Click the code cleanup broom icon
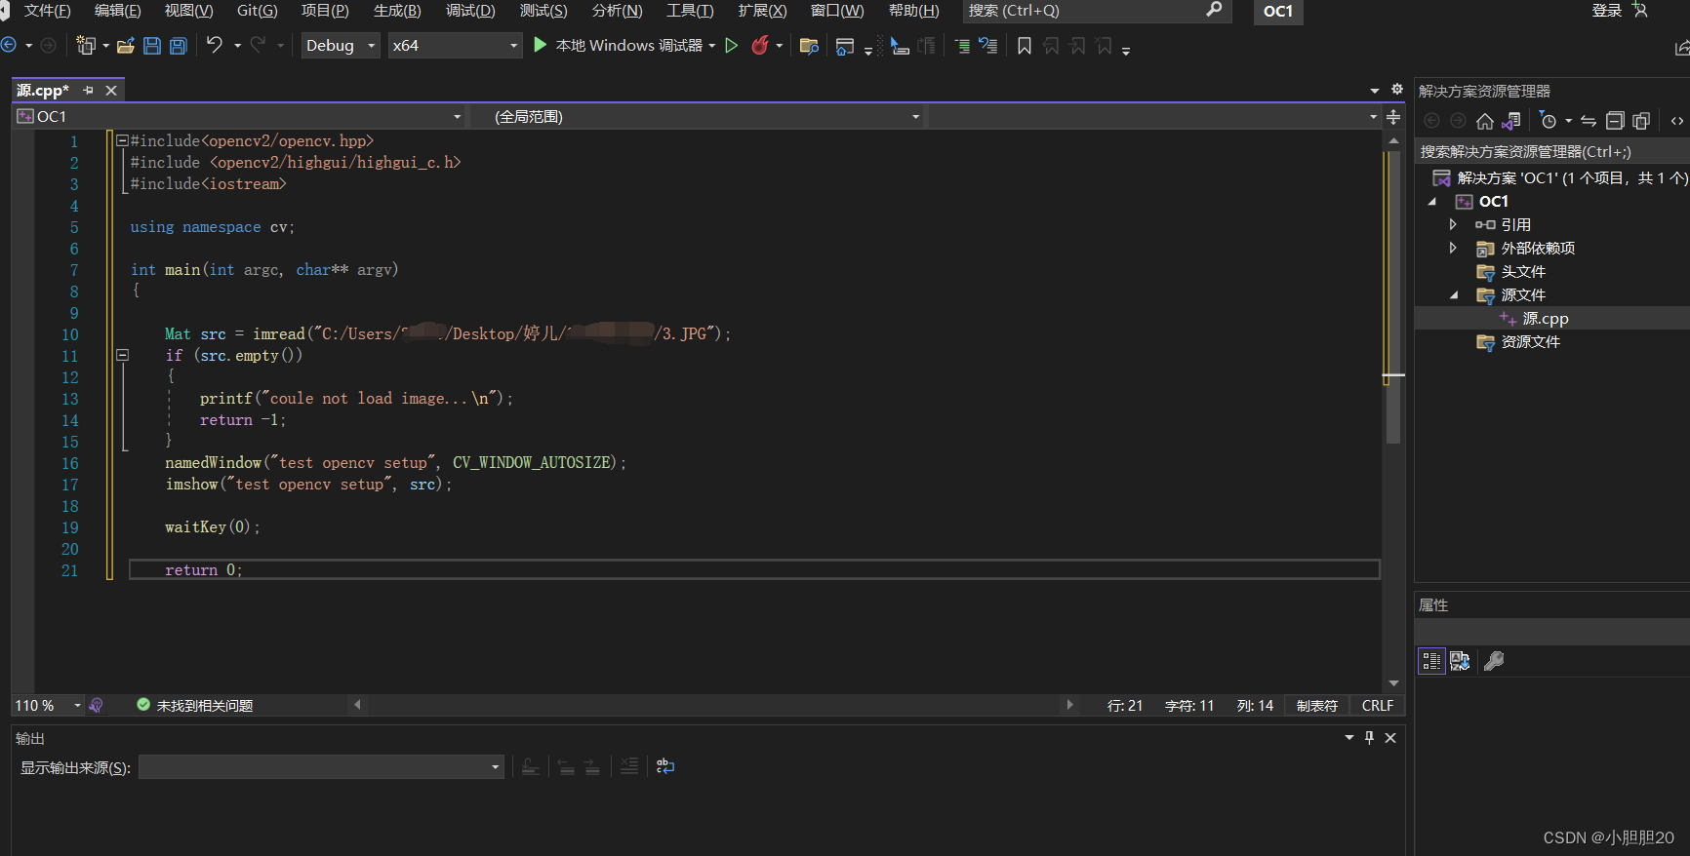Viewport: 1690px width, 856px height. 96,705
